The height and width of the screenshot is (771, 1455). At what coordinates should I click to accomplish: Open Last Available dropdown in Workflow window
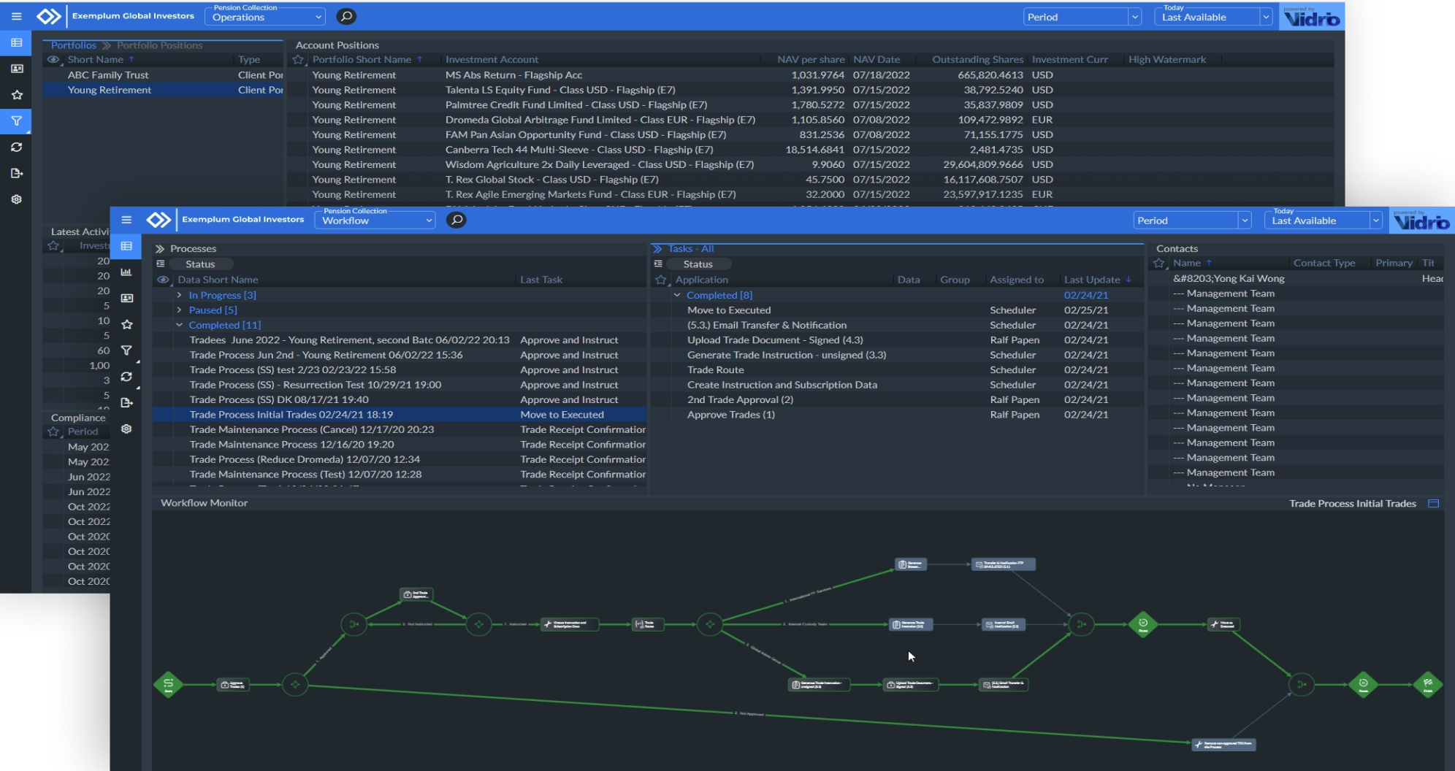coord(1324,220)
